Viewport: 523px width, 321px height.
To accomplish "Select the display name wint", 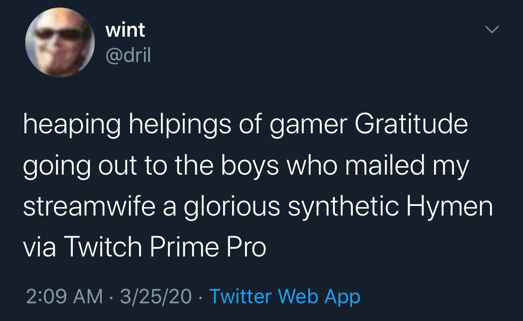I will tap(125, 29).
